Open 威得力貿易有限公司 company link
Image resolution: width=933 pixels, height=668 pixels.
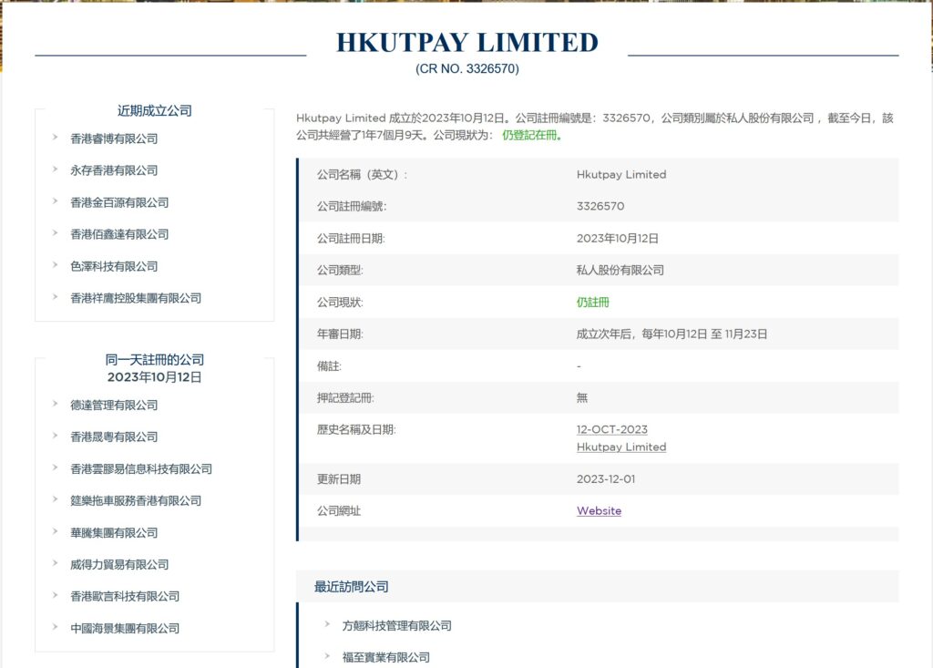[x=119, y=564]
